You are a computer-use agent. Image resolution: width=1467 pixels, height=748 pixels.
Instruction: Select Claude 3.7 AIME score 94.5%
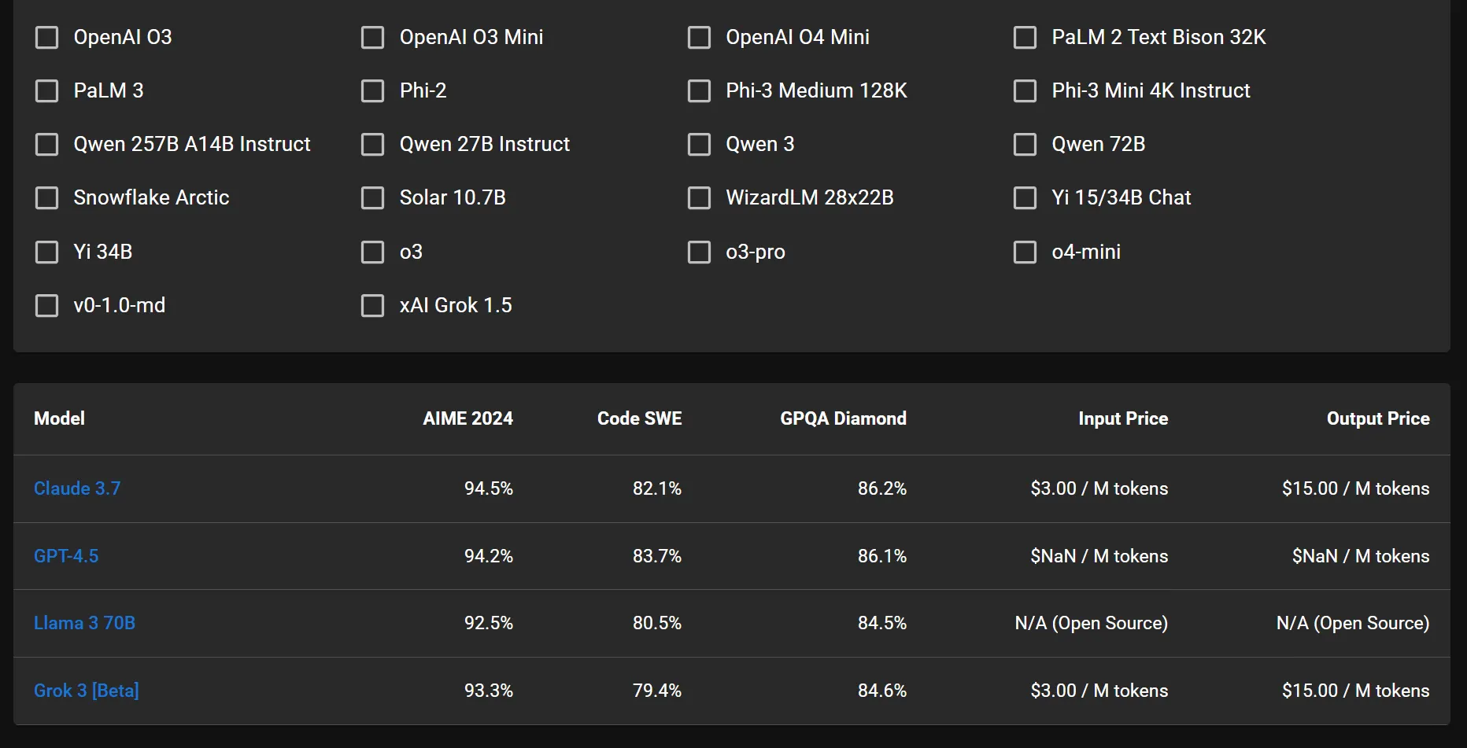click(x=489, y=488)
